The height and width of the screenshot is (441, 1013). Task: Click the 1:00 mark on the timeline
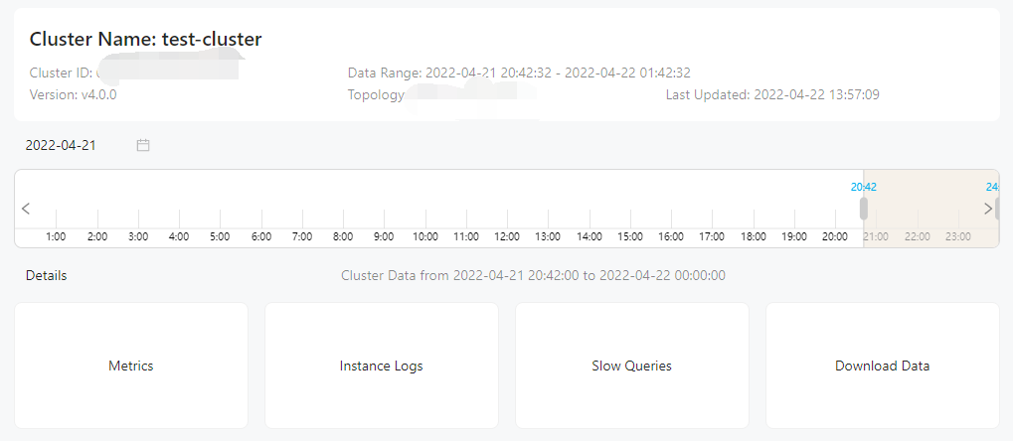(57, 237)
